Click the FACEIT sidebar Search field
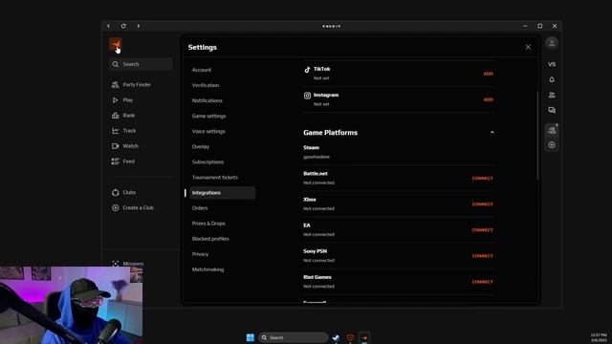Image resolution: width=612 pixels, height=344 pixels. 141,64
